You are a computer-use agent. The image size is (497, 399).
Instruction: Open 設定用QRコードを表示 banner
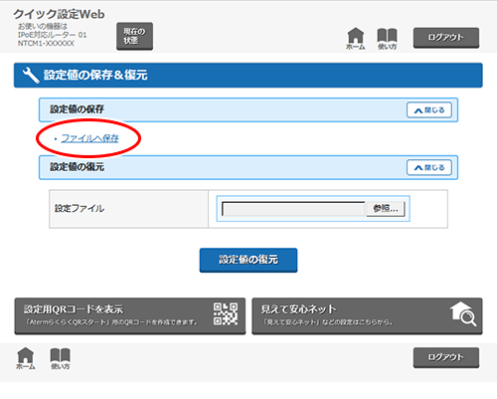(x=130, y=315)
